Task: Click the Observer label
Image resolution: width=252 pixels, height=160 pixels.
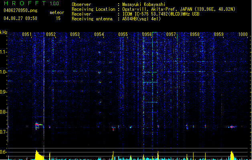Action: [x=81, y=4]
